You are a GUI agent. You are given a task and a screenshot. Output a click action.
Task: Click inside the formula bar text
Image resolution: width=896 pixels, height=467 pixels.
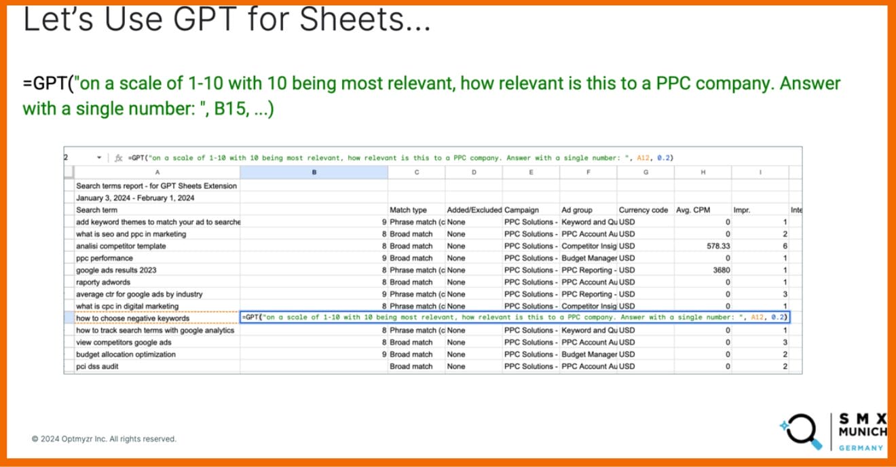tap(400, 157)
